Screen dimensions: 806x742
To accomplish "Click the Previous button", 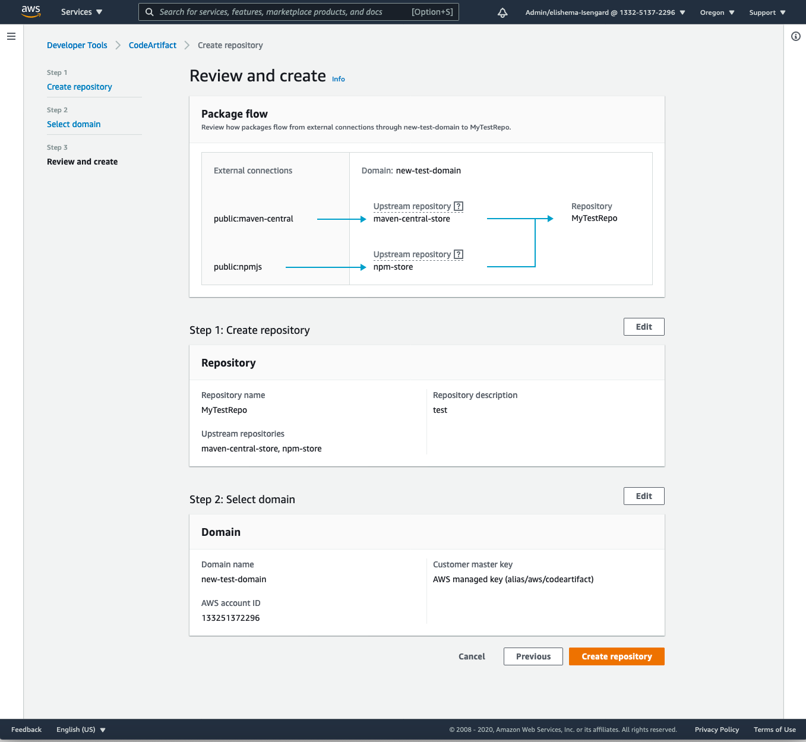I will [533, 656].
